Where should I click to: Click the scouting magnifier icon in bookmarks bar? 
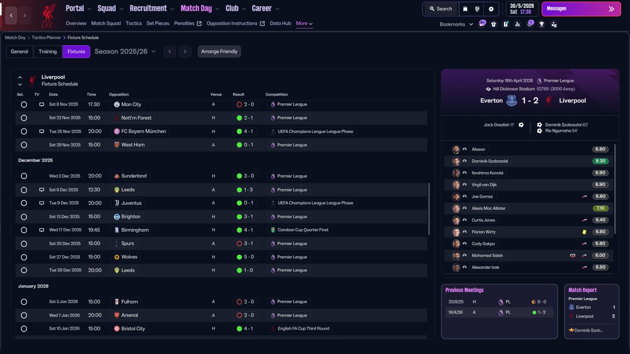(518, 24)
